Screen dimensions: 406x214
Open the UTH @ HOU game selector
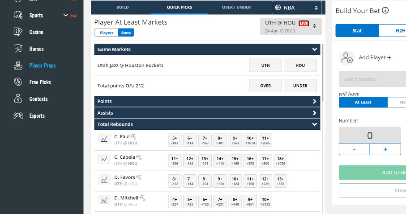tap(291, 26)
